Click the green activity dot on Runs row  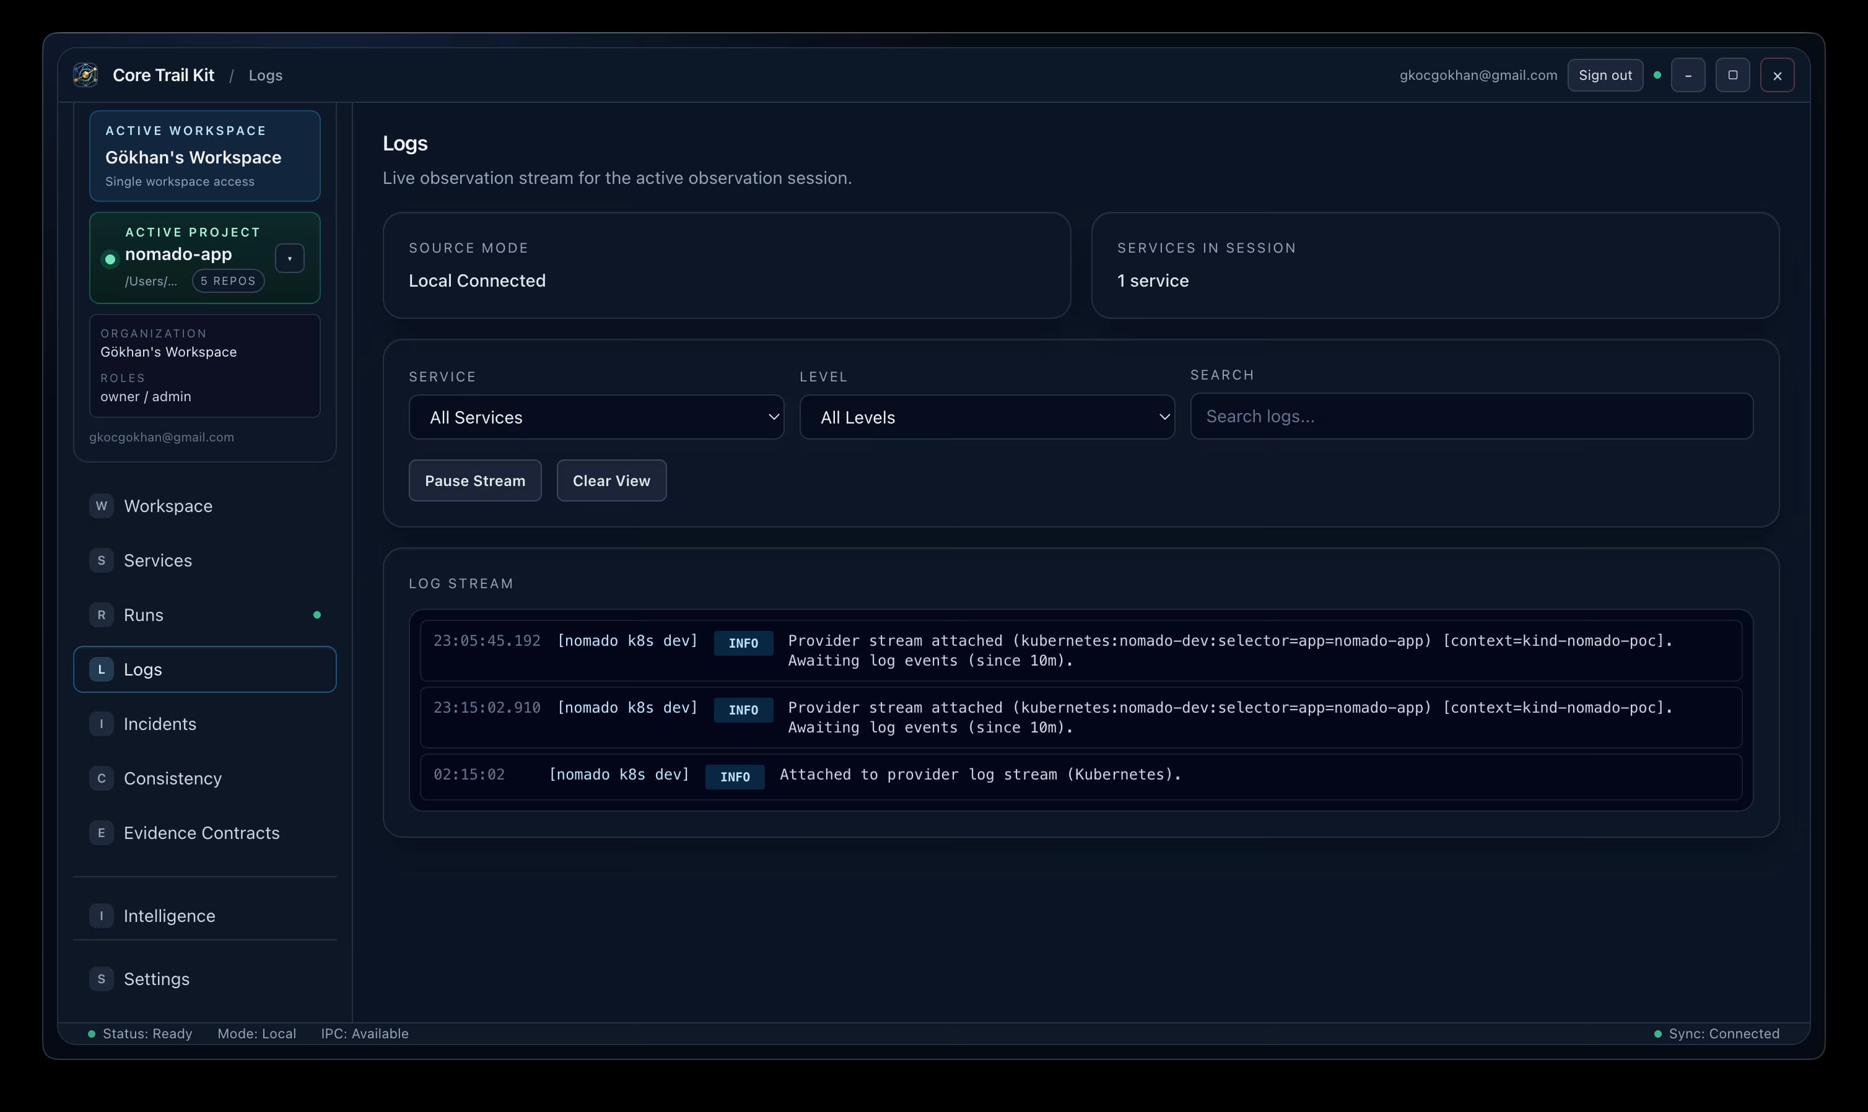point(317,615)
